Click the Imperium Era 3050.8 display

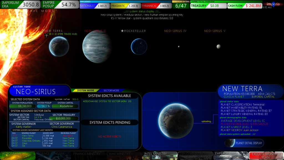click(20, 4)
